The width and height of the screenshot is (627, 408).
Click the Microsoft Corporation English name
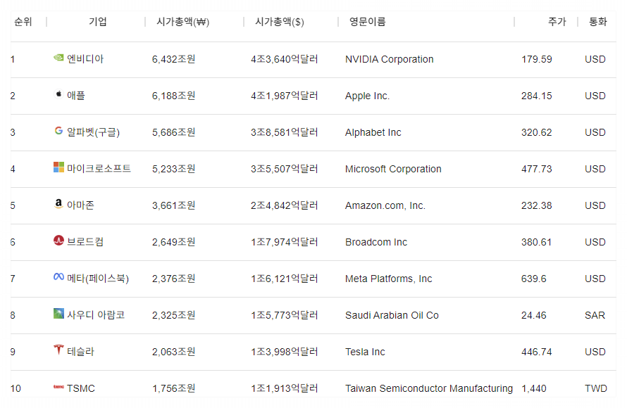393,170
